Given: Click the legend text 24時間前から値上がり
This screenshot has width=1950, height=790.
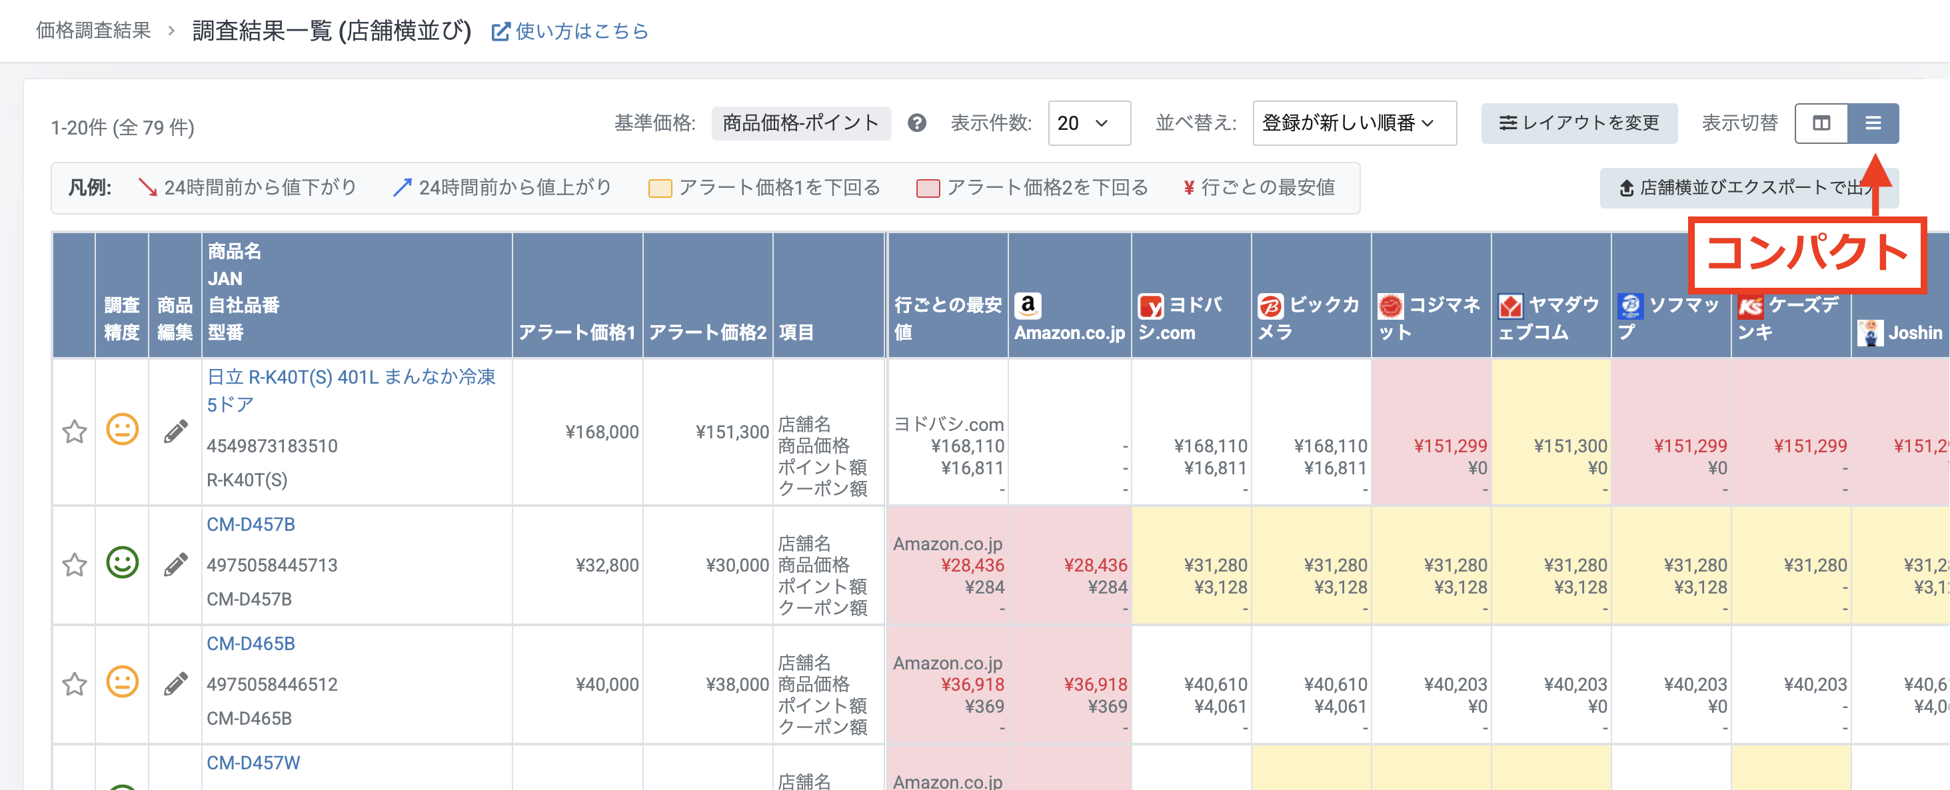Looking at the screenshot, I should click(x=514, y=188).
